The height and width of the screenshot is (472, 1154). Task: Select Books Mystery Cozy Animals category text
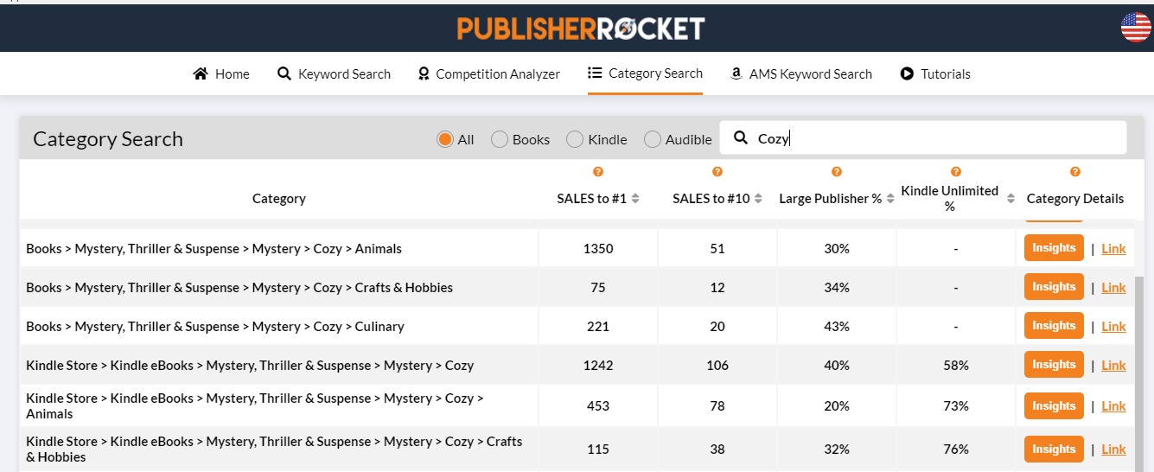click(214, 249)
